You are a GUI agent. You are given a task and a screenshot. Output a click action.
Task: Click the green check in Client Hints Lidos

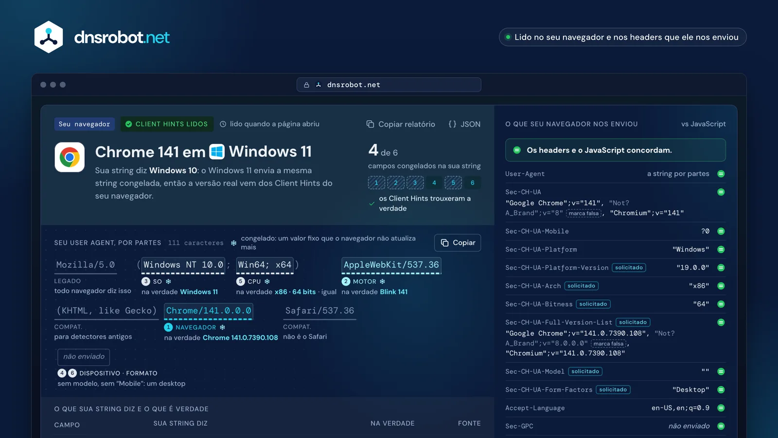click(129, 124)
